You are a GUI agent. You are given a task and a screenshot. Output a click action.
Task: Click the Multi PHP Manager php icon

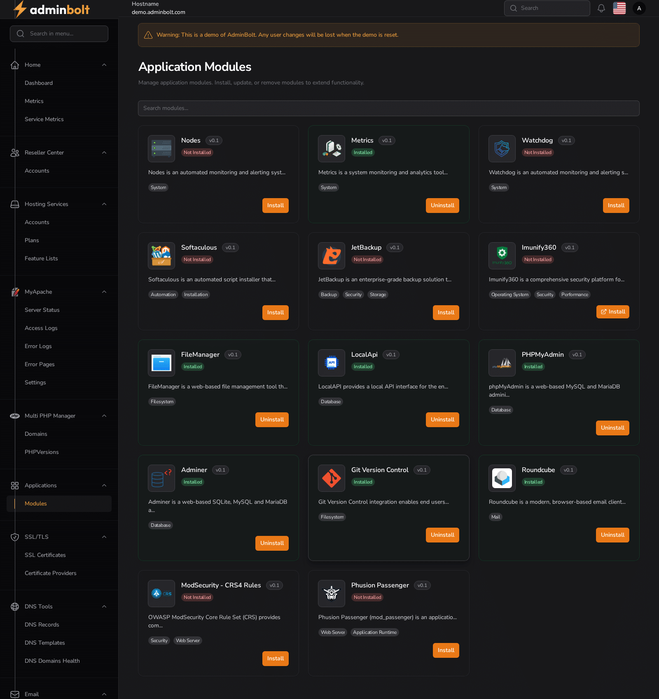[x=15, y=416]
